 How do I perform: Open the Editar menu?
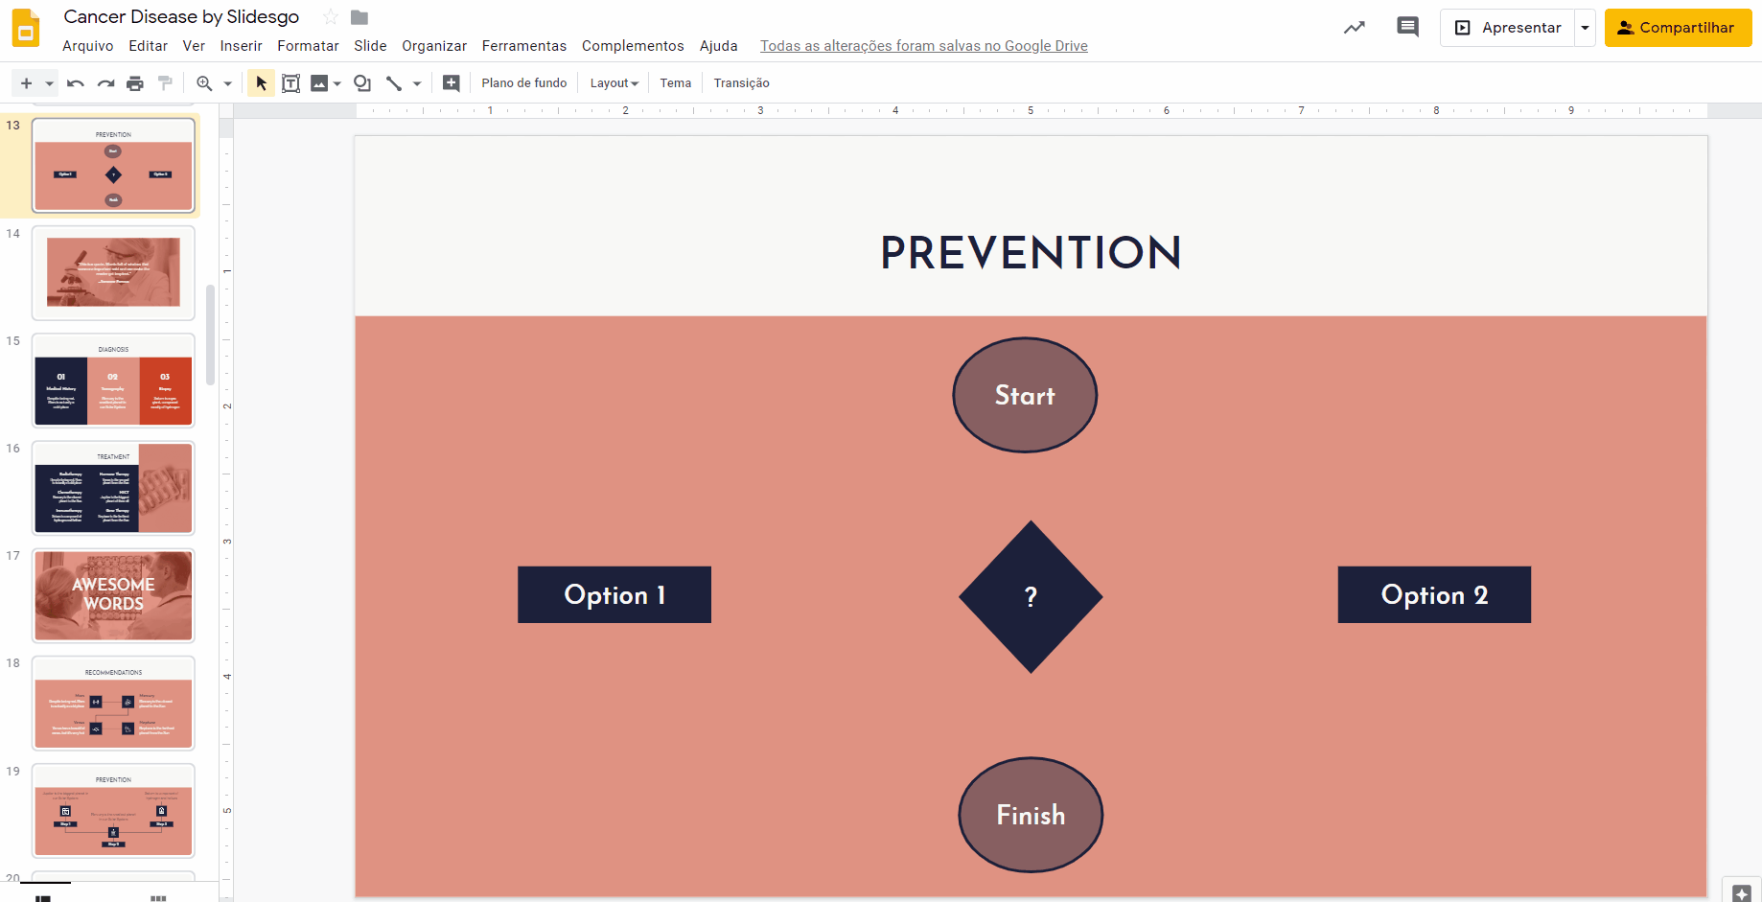(149, 46)
